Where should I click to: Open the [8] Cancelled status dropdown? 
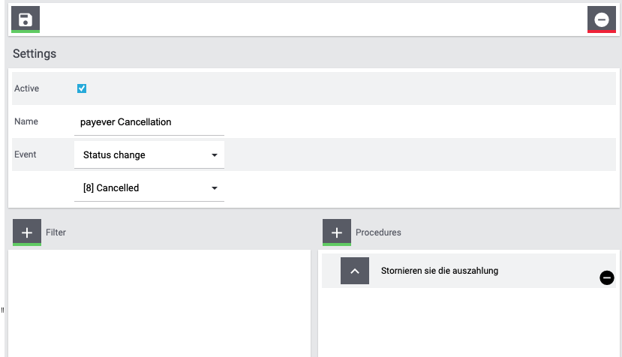click(149, 187)
